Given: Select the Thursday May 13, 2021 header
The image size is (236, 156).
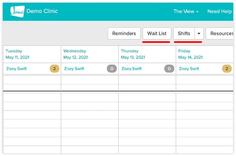Looking at the screenshot, I should [133, 54].
